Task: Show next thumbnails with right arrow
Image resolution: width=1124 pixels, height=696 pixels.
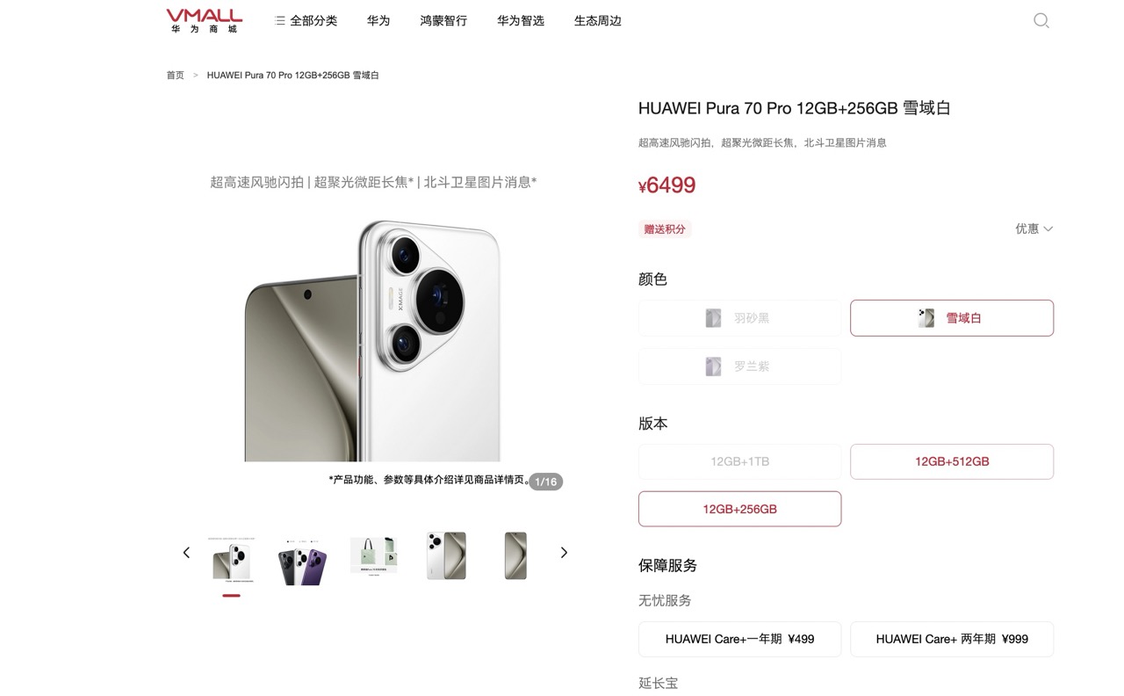Action: pyautogui.click(x=564, y=553)
